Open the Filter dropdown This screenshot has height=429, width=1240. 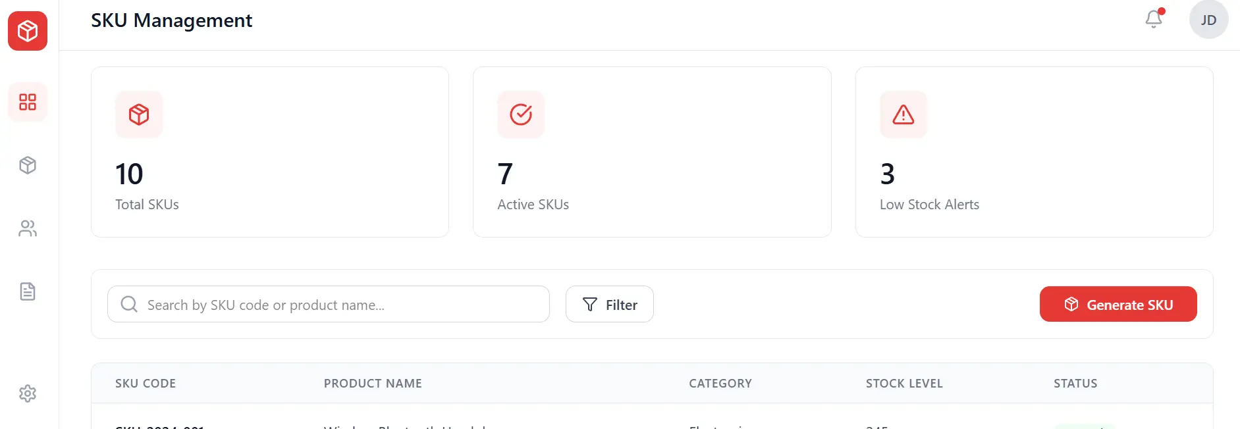point(610,304)
